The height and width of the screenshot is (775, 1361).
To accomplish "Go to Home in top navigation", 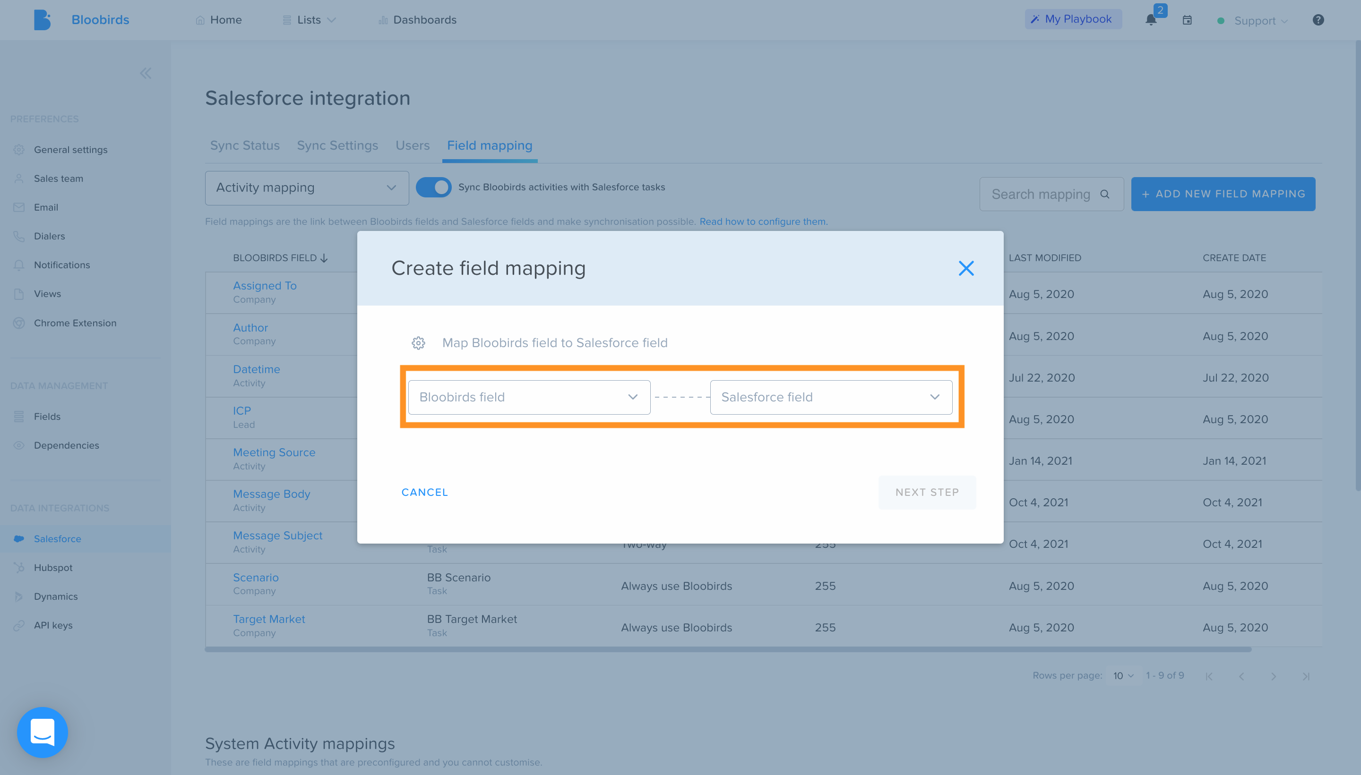I will point(218,20).
